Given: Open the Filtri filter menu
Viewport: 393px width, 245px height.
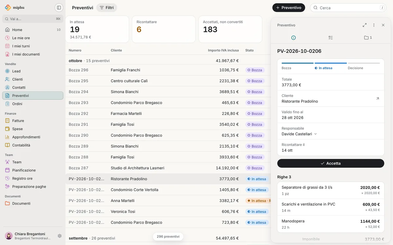Looking at the screenshot, I should point(107,8).
